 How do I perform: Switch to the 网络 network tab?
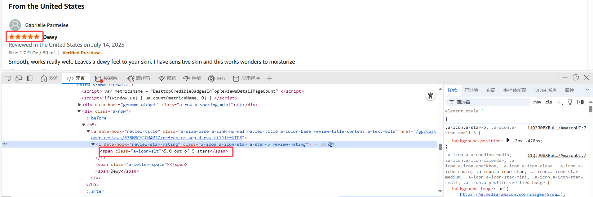[x=167, y=78]
